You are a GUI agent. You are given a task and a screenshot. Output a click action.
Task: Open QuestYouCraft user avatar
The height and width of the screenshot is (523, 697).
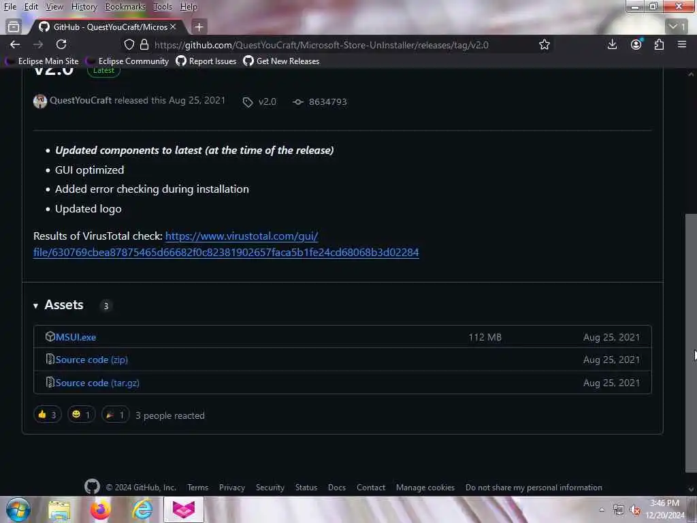(40, 101)
